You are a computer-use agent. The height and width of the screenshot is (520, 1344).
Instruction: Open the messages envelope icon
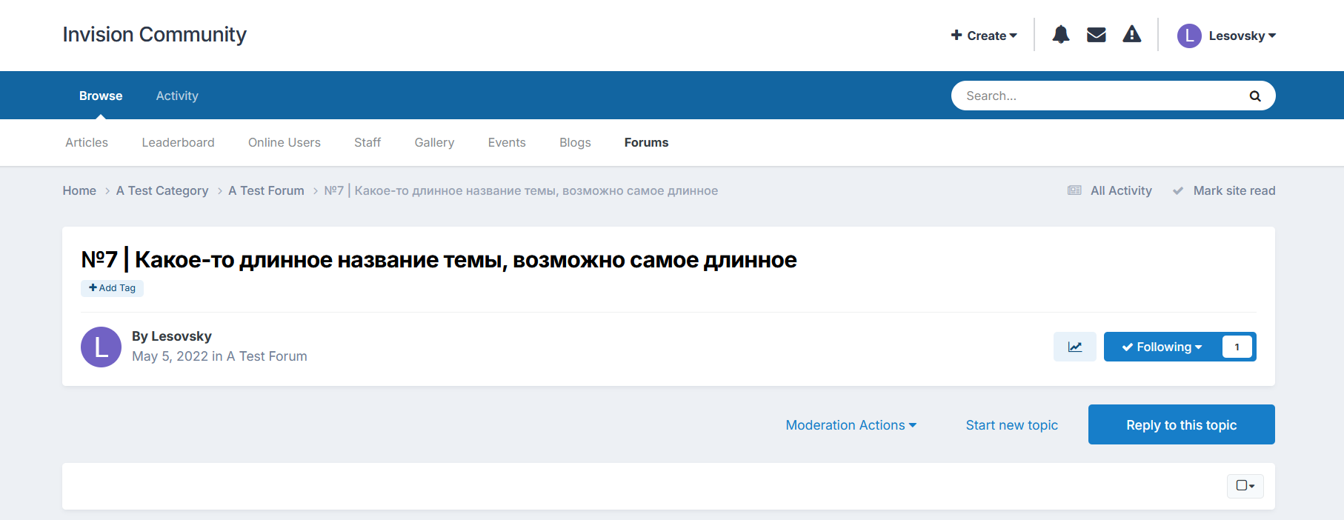coord(1096,35)
